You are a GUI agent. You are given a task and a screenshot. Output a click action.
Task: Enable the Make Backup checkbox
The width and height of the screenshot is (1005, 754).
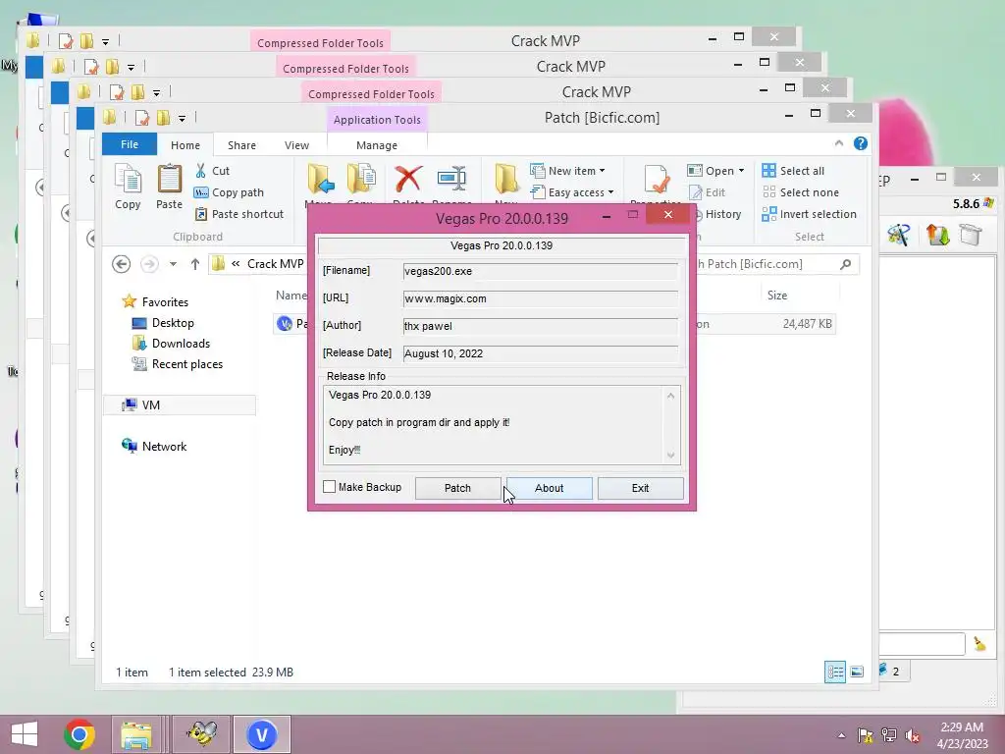330,487
